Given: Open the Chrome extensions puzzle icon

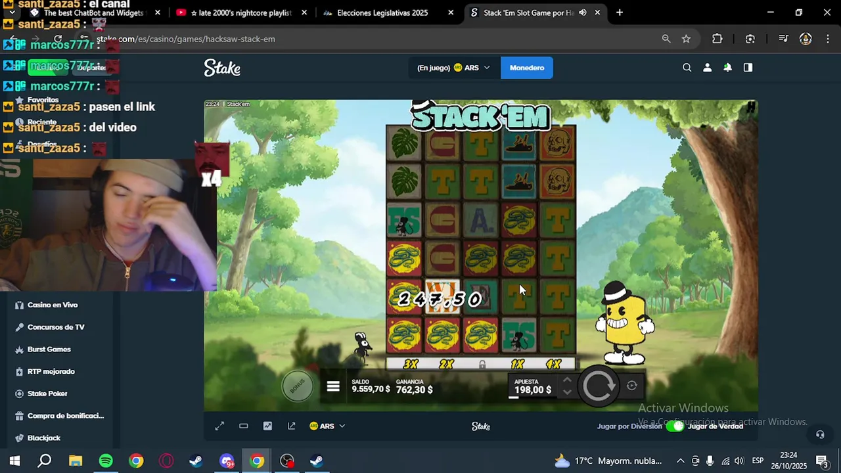Looking at the screenshot, I should pos(717,39).
